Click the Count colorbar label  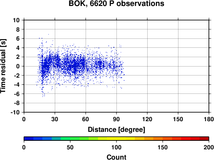116,157
